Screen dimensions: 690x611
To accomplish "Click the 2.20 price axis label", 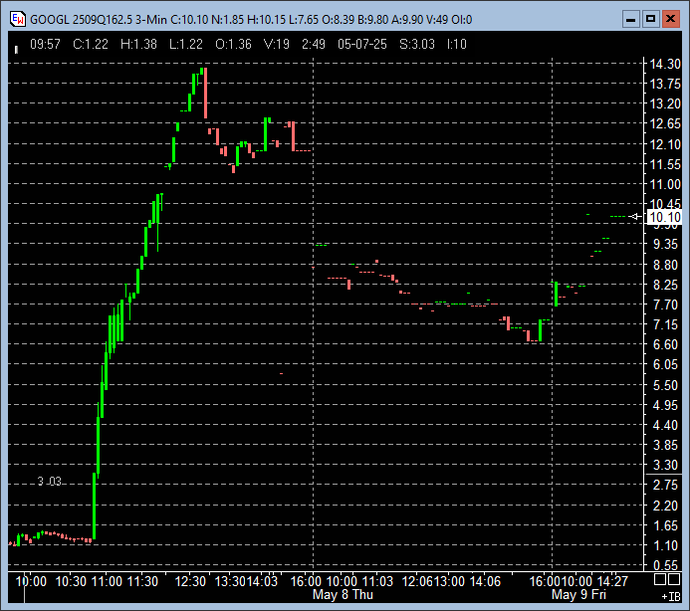I will (665, 506).
